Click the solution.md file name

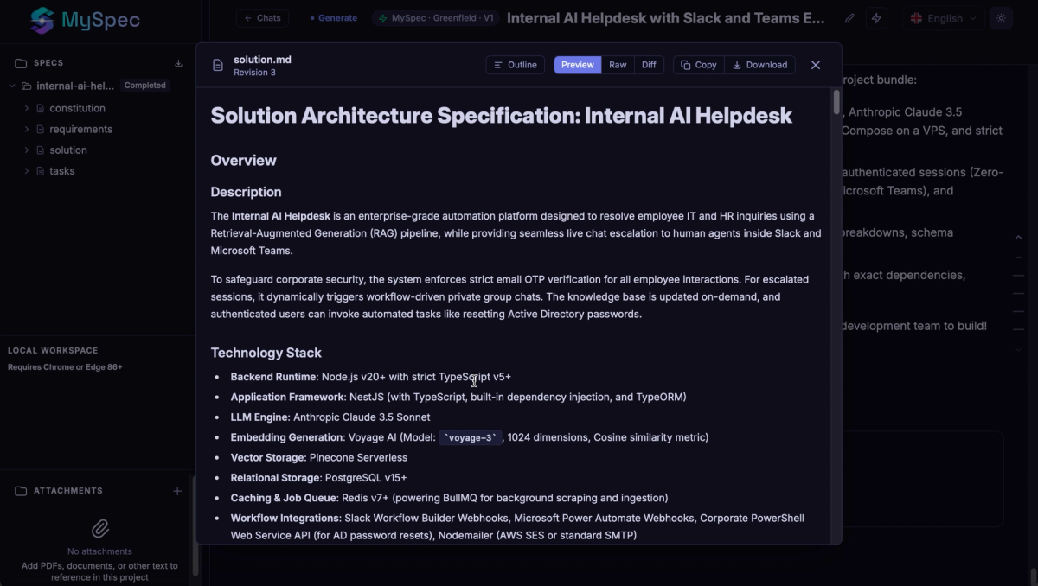[262, 60]
